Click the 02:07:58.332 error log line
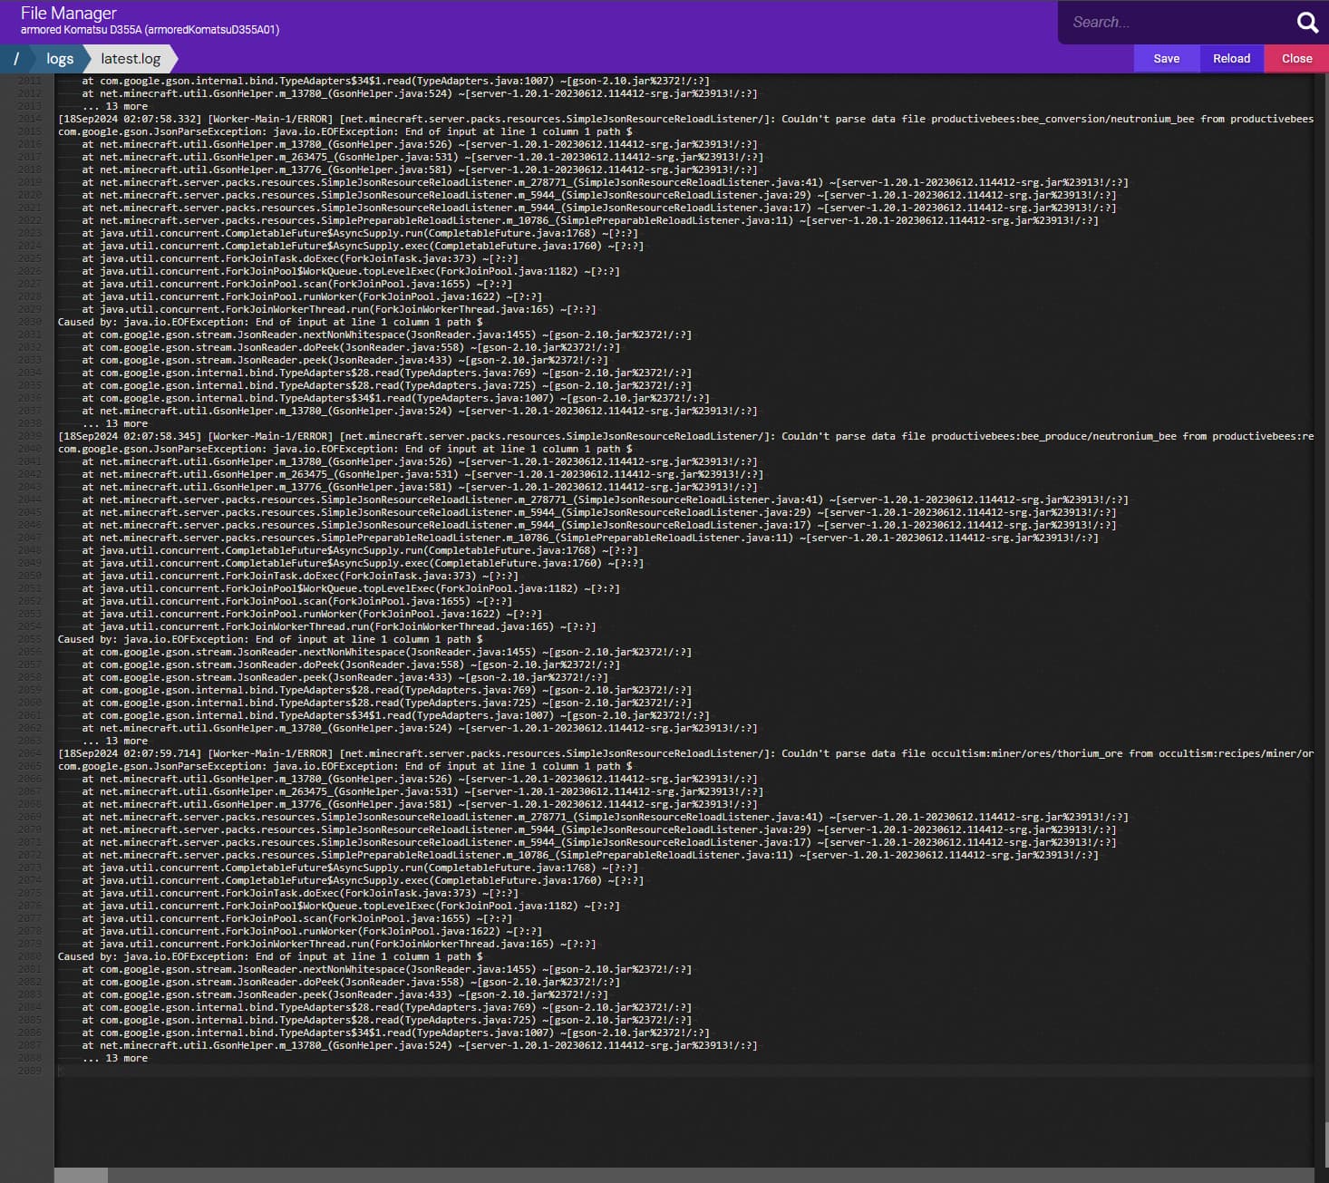1329x1183 pixels. coord(544,119)
